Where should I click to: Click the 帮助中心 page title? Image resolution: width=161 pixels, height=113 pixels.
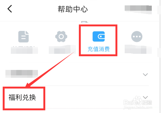73,9
